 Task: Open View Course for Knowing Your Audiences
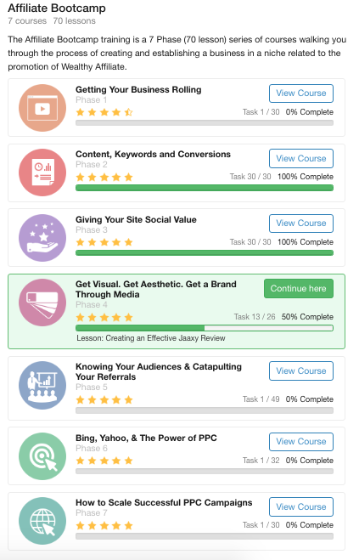pyautogui.click(x=301, y=371)
